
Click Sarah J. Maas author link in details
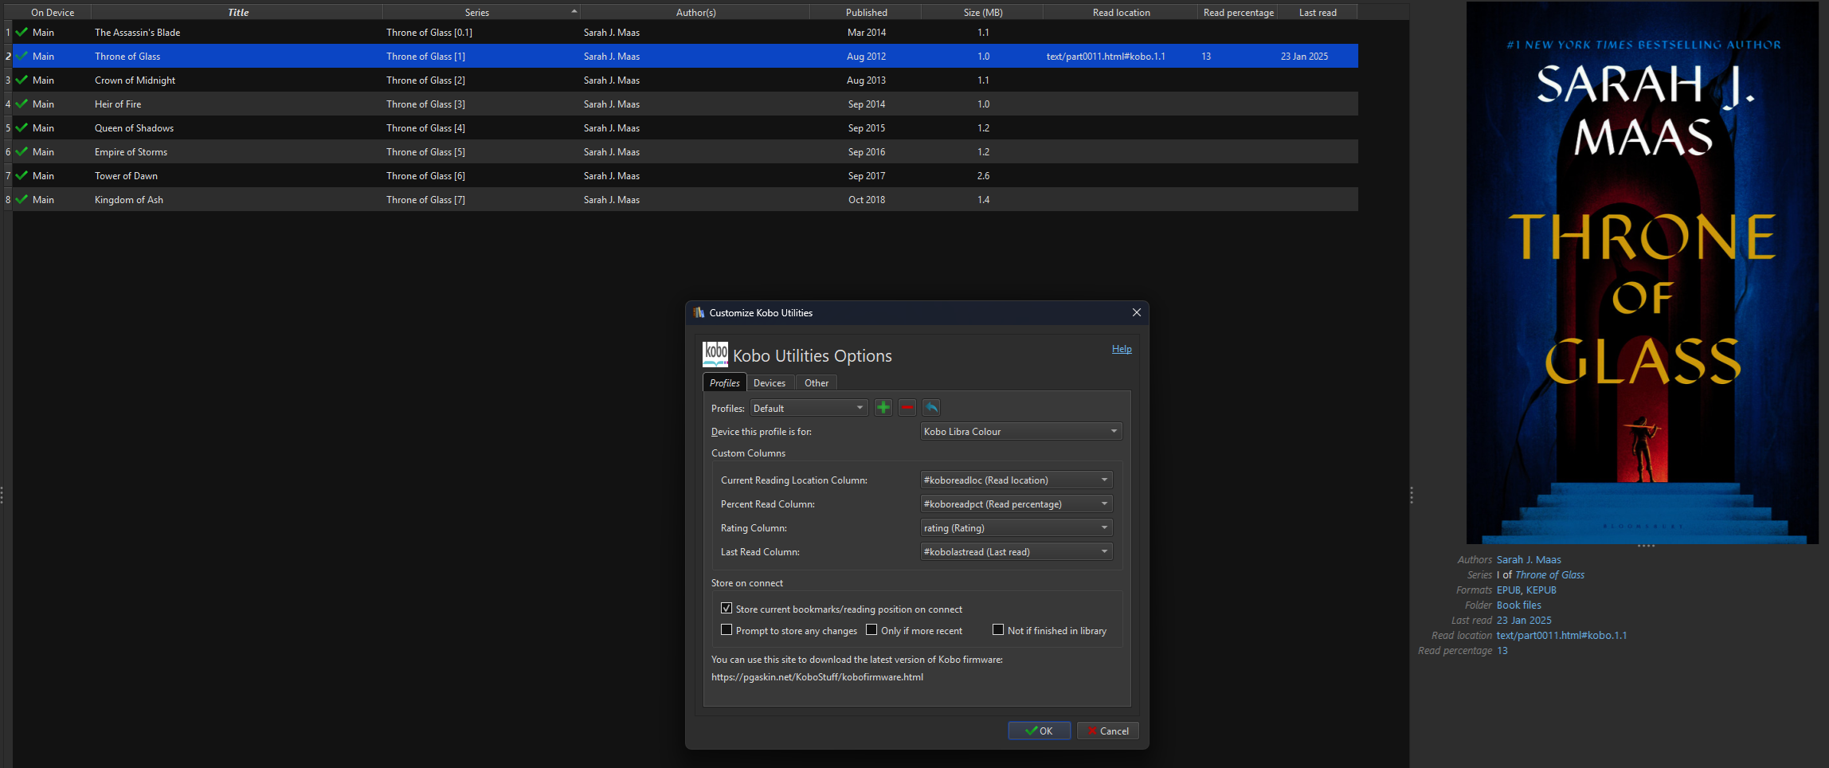[1529, 560]
